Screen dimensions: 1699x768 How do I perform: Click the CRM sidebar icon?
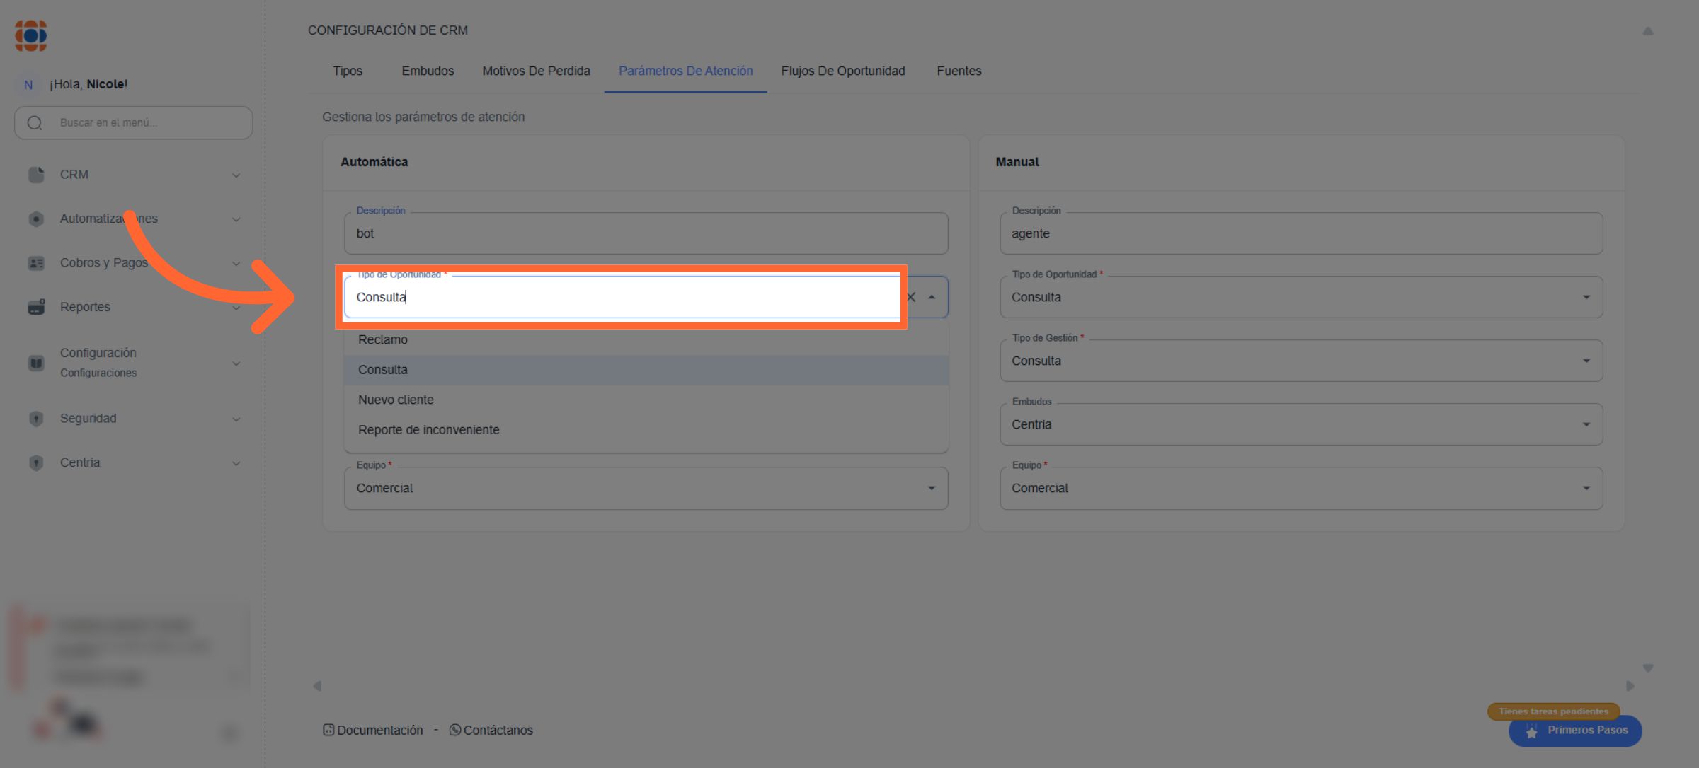[36, 175]
